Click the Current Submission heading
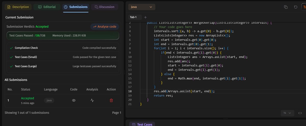The width and height of the screenshot is (306, 126). 19,17
